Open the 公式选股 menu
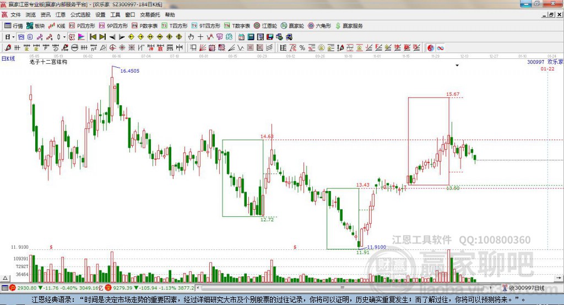The height and width of the screenshot is (305, 564). coord(80,15)
